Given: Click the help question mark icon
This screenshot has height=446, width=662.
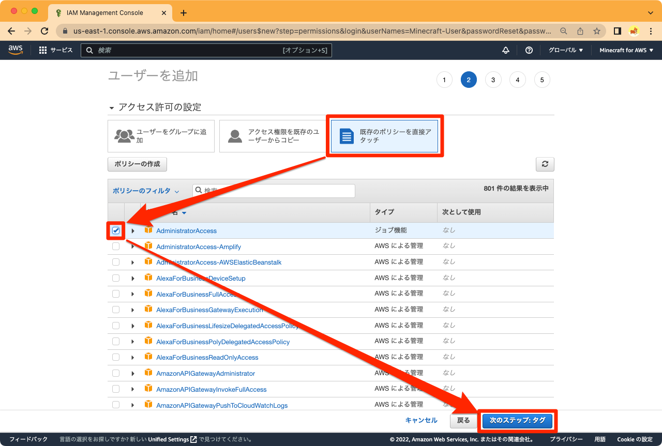Looking at the screenshot, I should [x=528, y=50].
